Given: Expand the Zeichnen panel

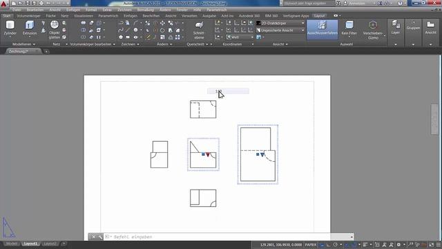Looking at the screenshot, I should [131, 44].
